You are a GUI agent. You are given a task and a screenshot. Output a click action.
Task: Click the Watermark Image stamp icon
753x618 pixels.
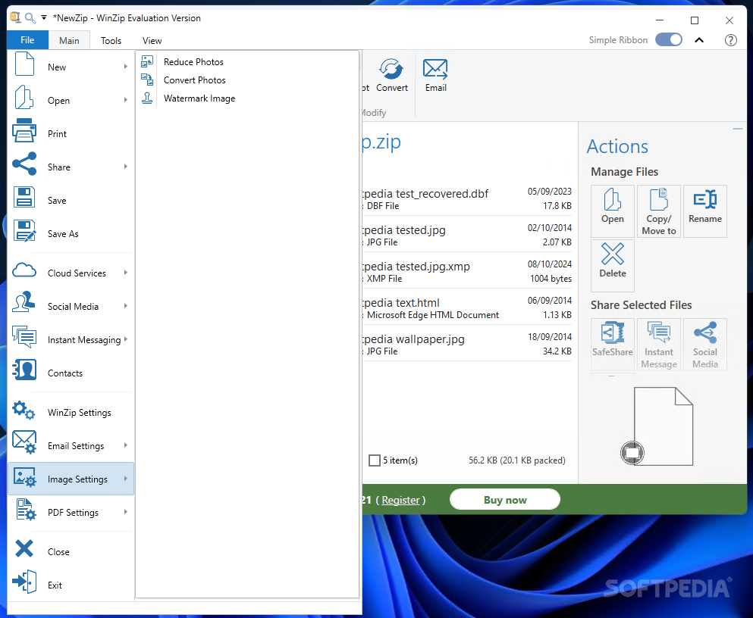point(147,98)
